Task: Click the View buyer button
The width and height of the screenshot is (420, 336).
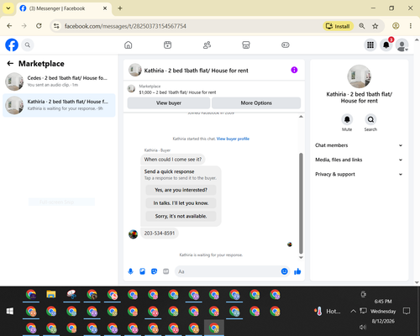Action: pyautogui.click(x=169, y=103)
